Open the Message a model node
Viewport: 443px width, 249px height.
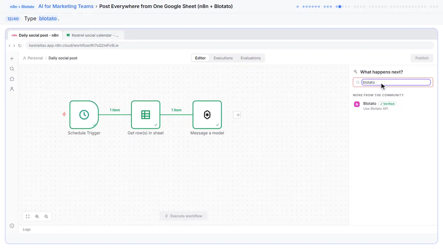coord(207,115)
